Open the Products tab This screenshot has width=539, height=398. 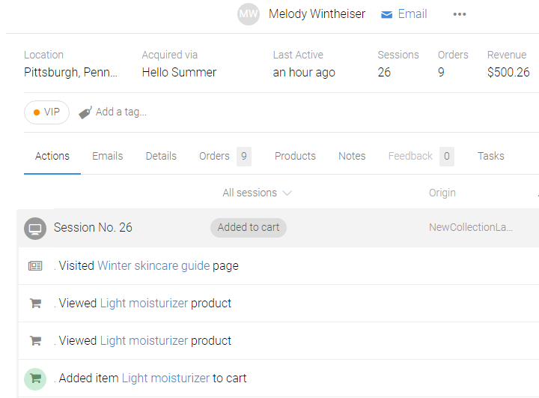[295, 156]
